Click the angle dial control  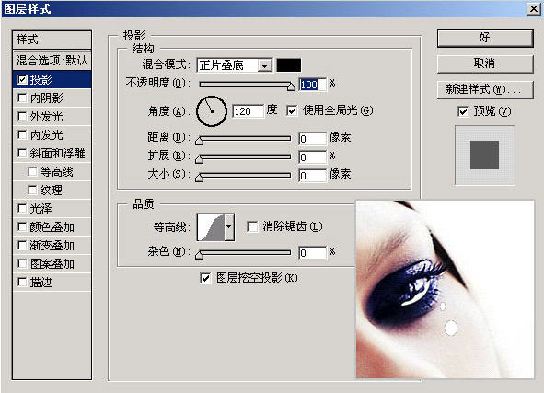(212, 111)
